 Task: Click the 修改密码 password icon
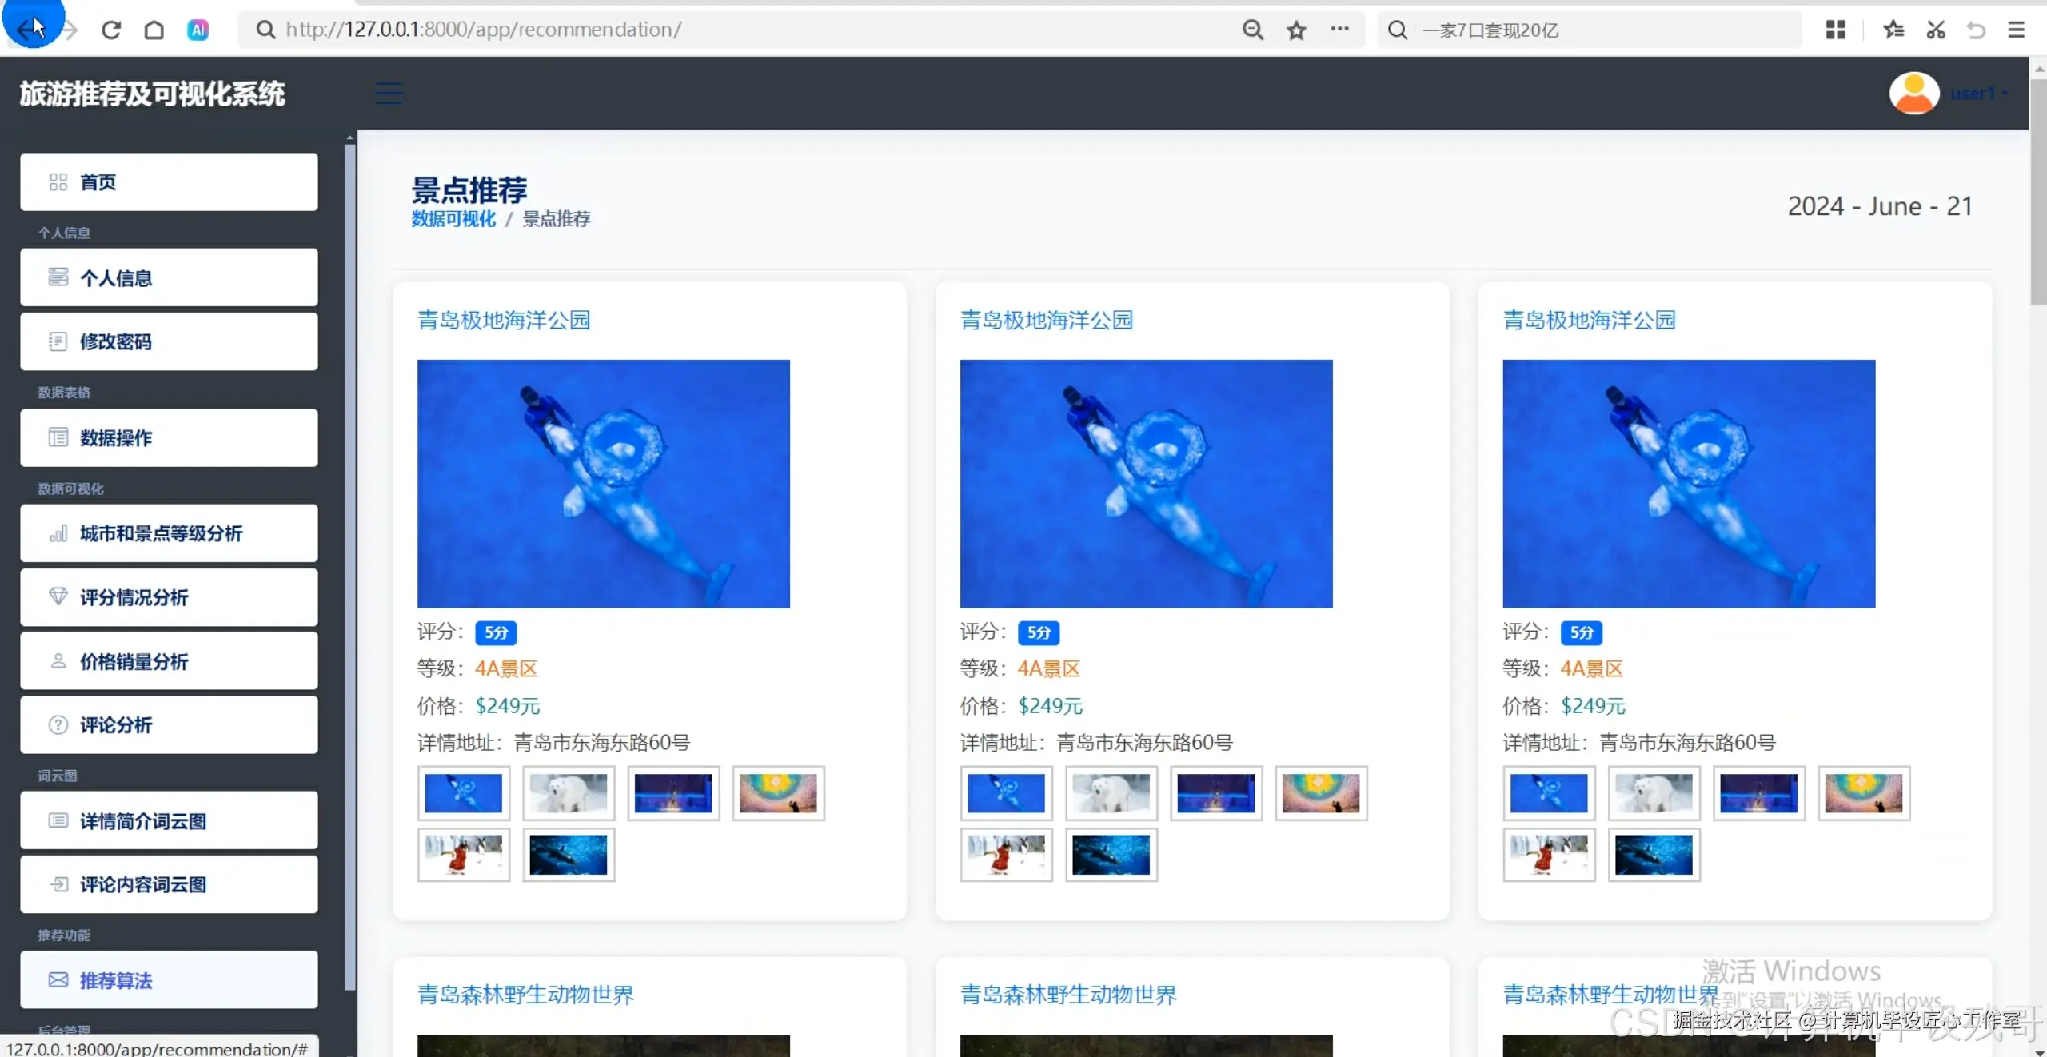58,341
